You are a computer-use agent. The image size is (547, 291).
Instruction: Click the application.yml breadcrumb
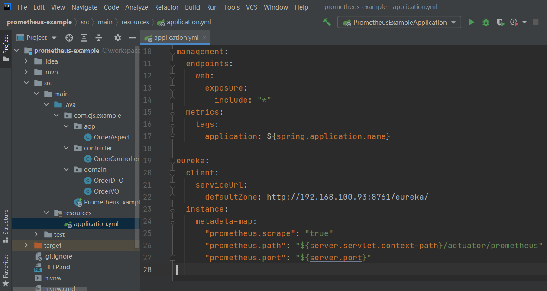tap(184, 22)
